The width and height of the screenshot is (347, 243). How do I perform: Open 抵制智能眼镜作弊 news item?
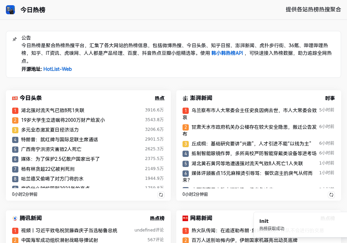pyautogui.click(x=254, y=153)
